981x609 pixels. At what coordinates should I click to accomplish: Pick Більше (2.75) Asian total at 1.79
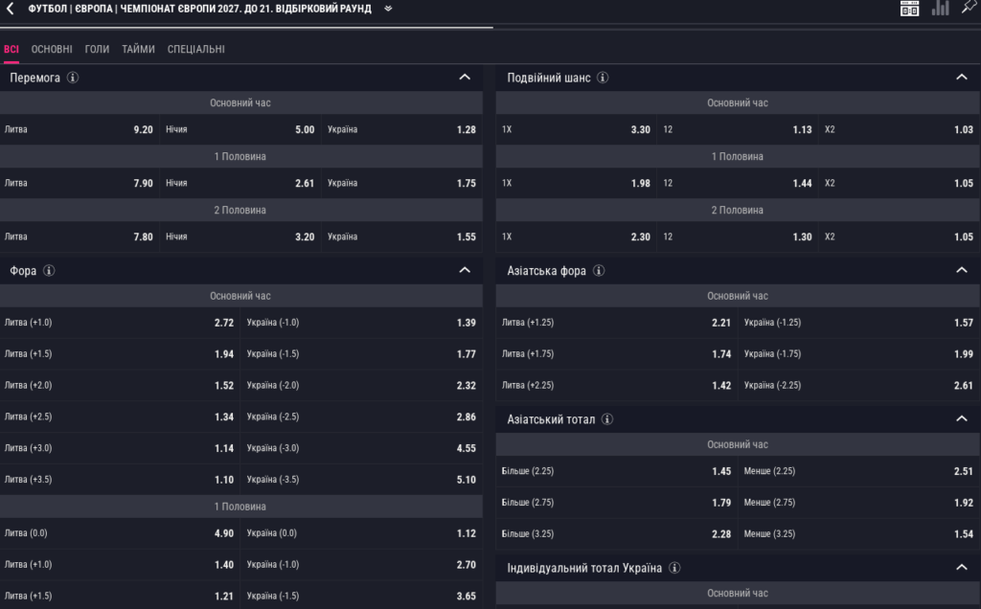[616, 503]
